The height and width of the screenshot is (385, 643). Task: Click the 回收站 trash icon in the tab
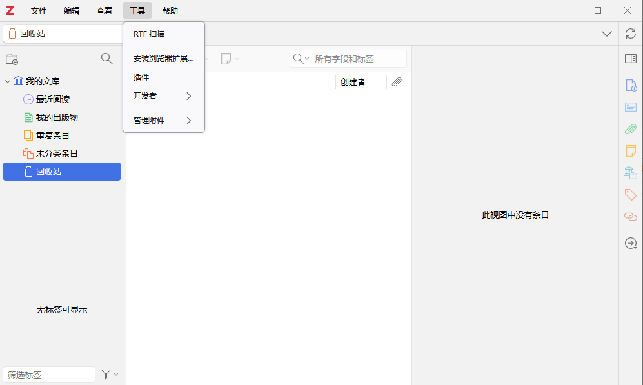[13, 34]
